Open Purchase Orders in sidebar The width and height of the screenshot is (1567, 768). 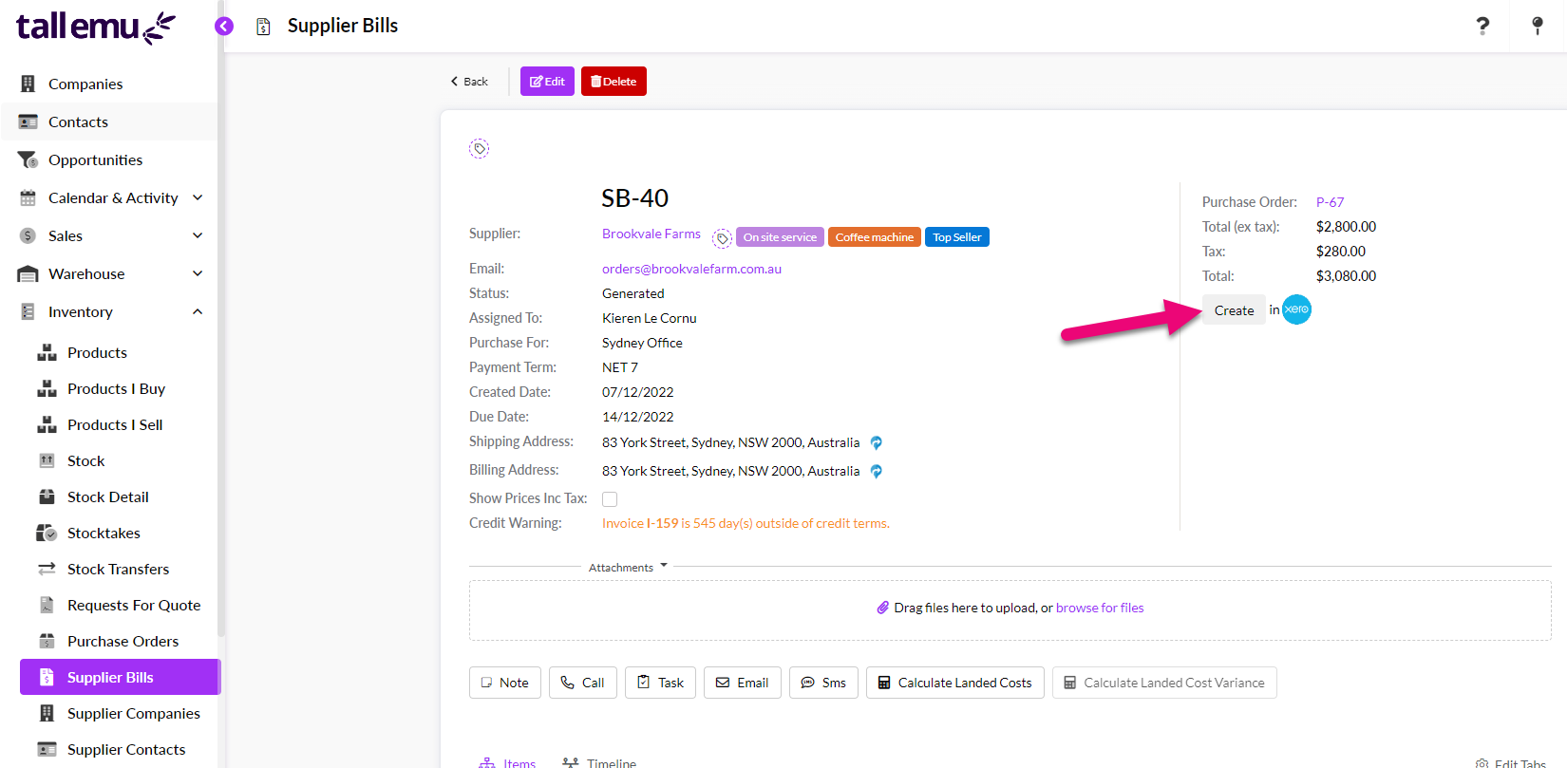pos(123,641)
